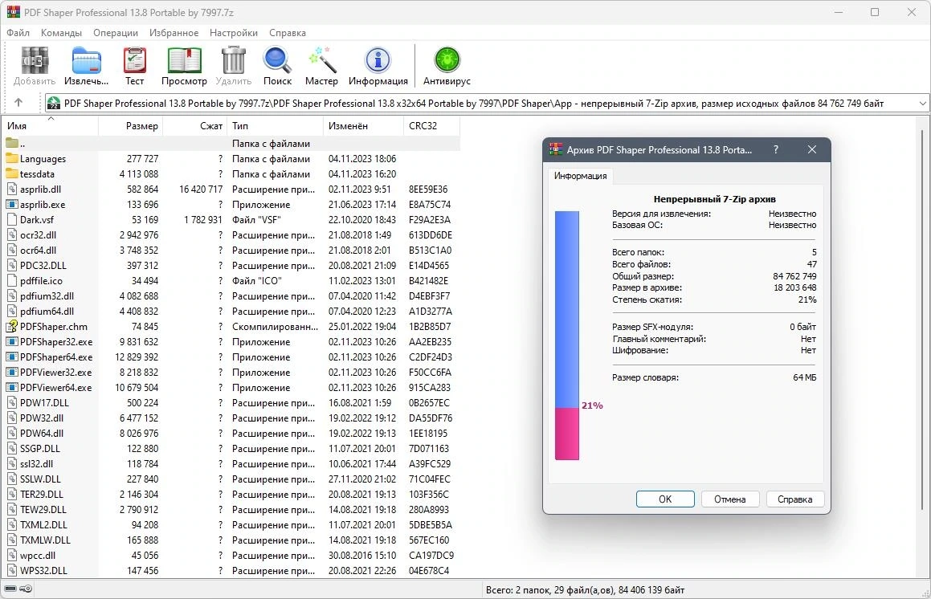Viewport: 931px width, 599px height.
Task: Confirm the dialog with OK
Action: (x=665, y=499)
